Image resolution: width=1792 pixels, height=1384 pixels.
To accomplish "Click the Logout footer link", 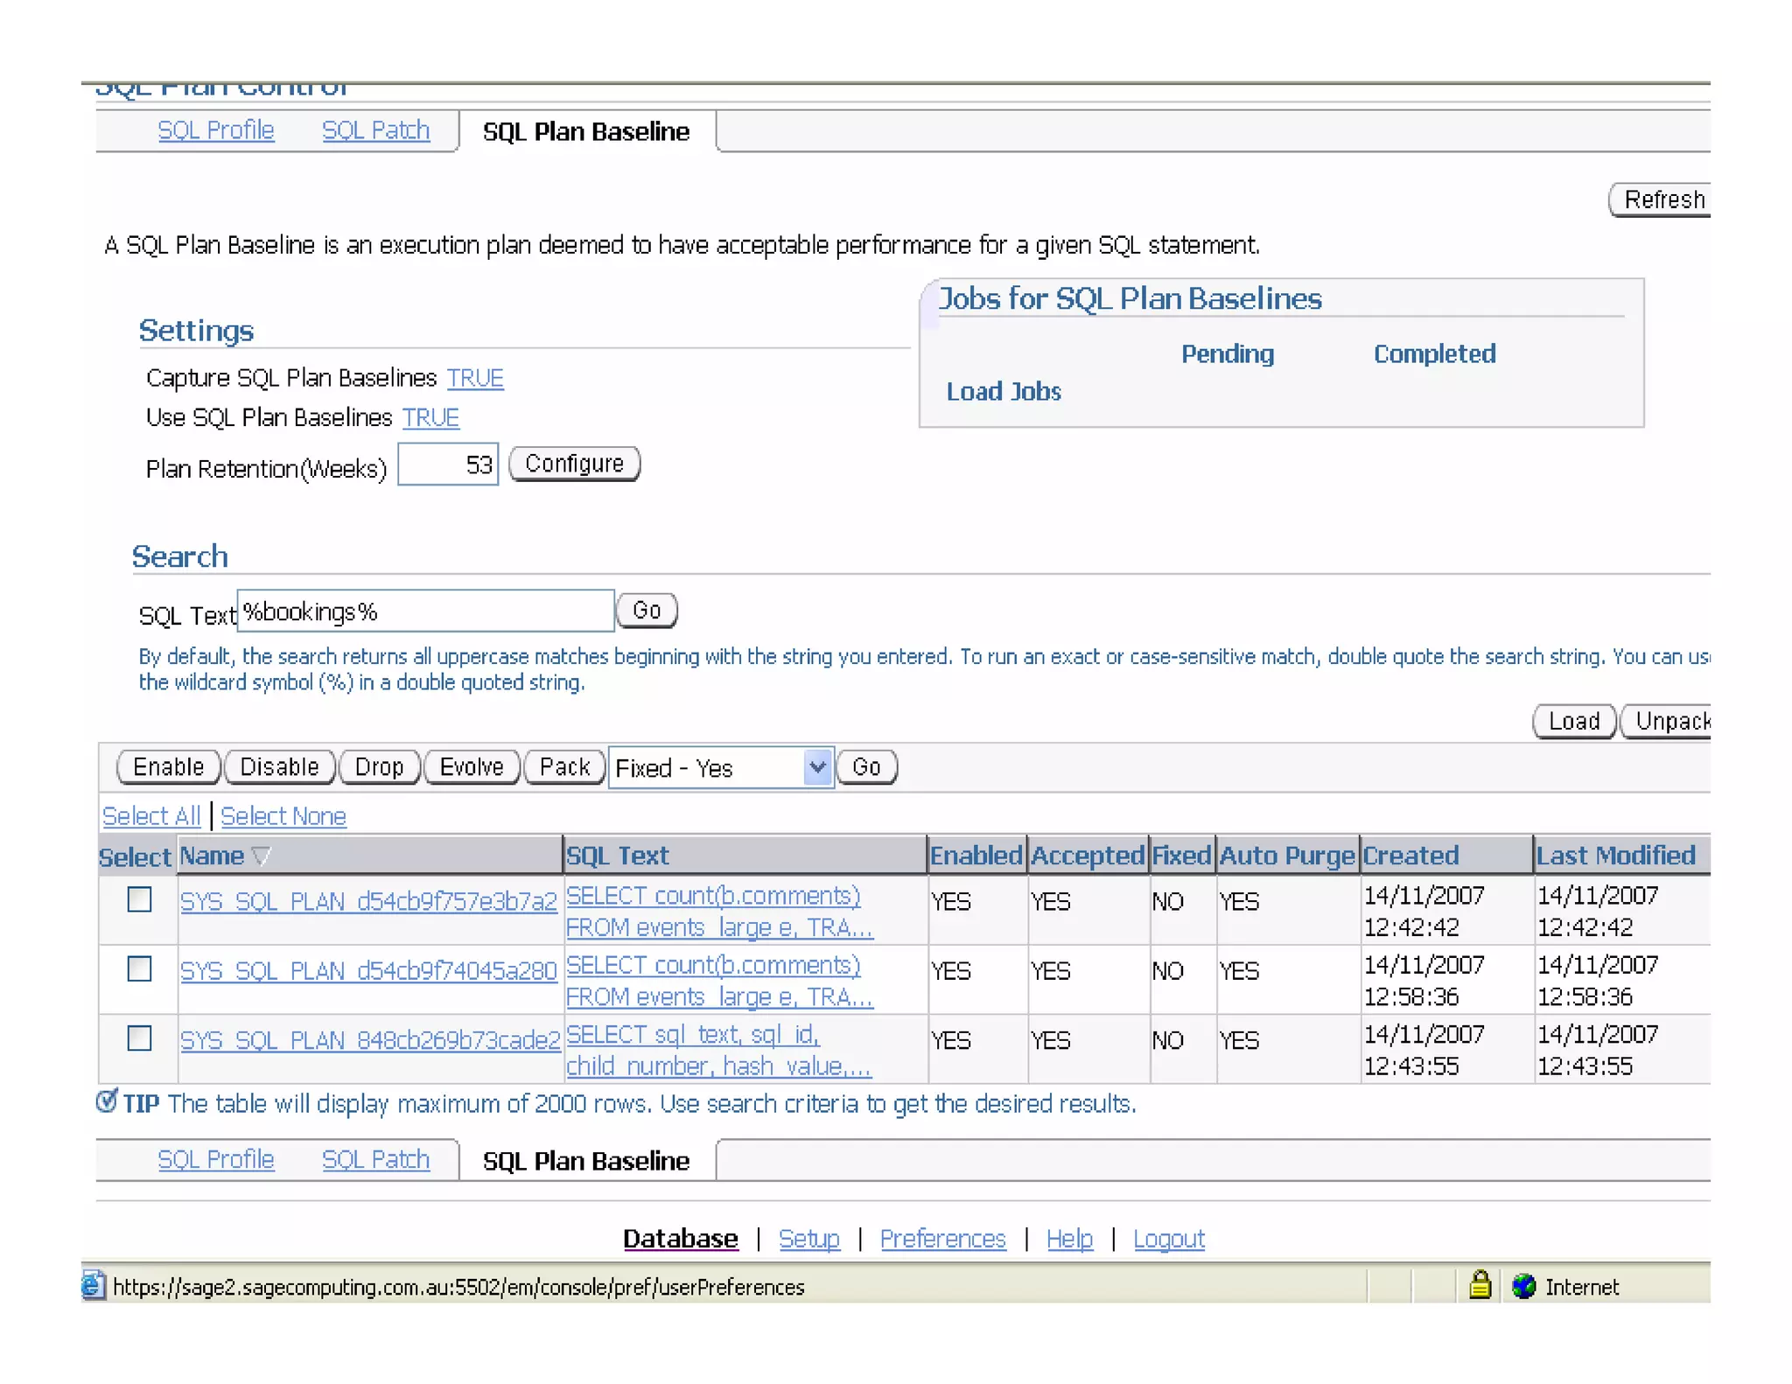I will click(x=1169, y=1239).
